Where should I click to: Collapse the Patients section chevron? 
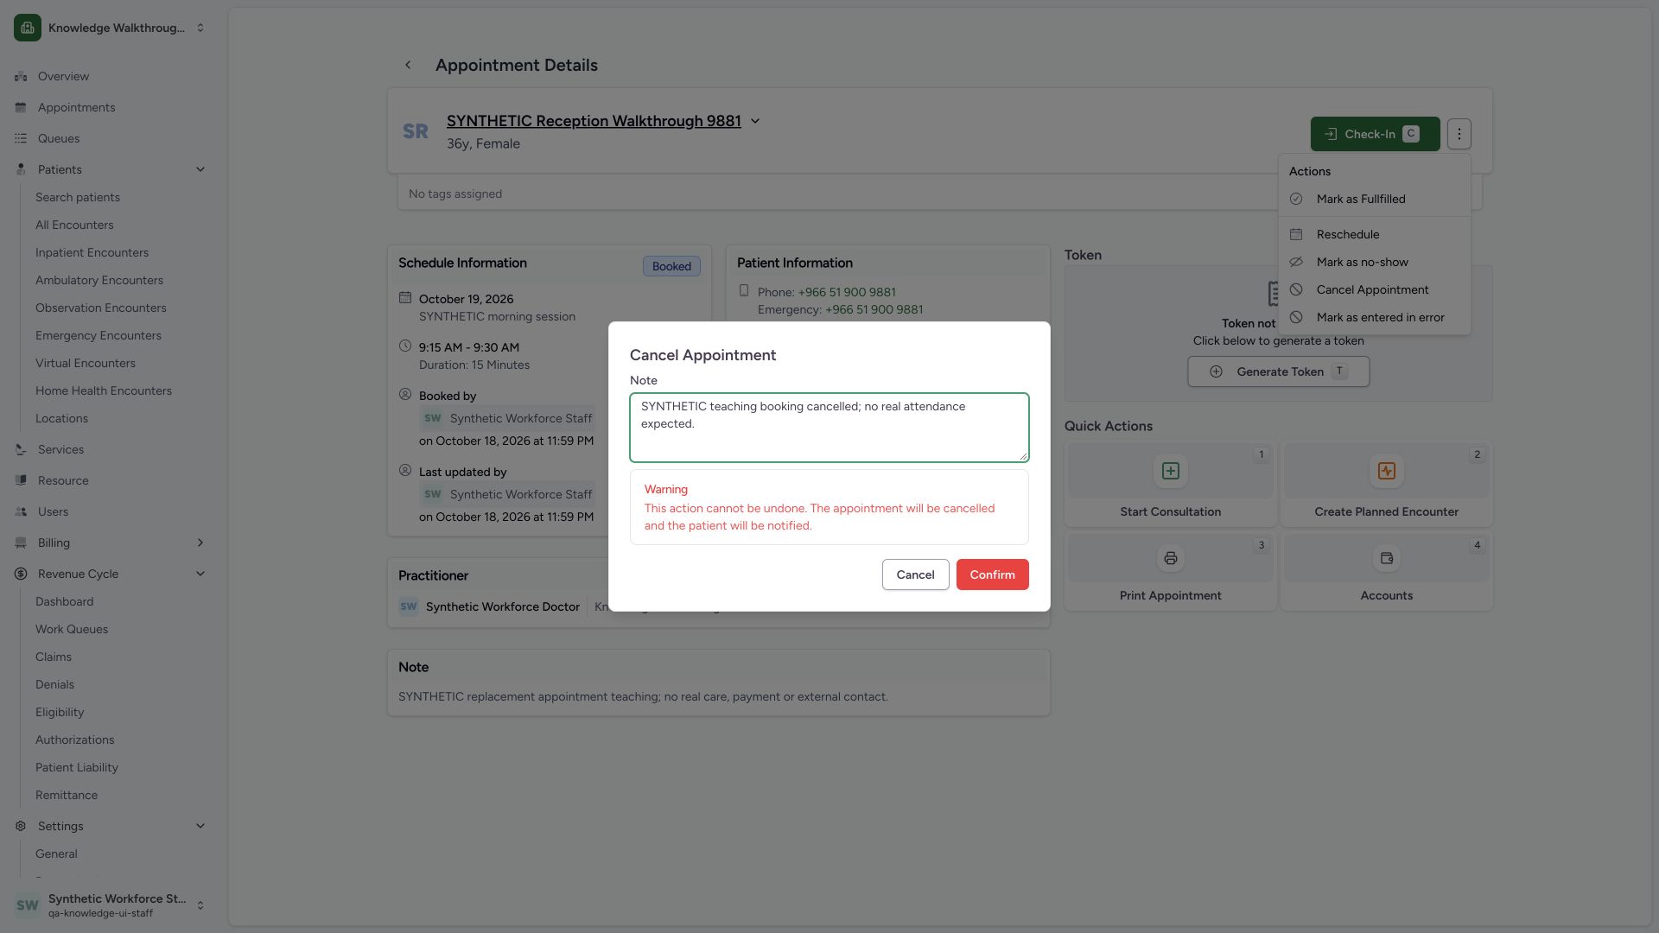[x=200, y=169]
